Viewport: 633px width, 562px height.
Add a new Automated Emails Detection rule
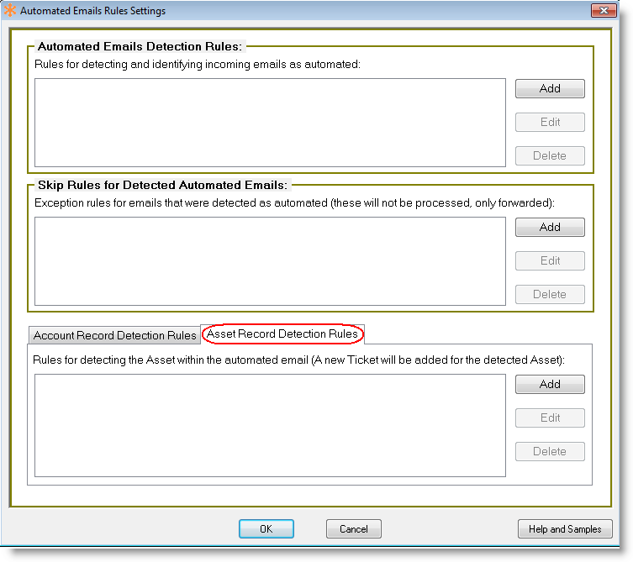[x=550, y=88]
